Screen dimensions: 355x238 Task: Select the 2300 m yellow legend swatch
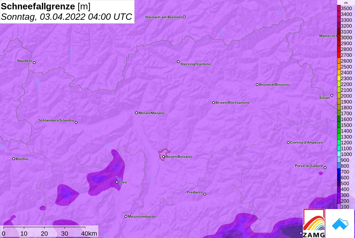(339, 78)
